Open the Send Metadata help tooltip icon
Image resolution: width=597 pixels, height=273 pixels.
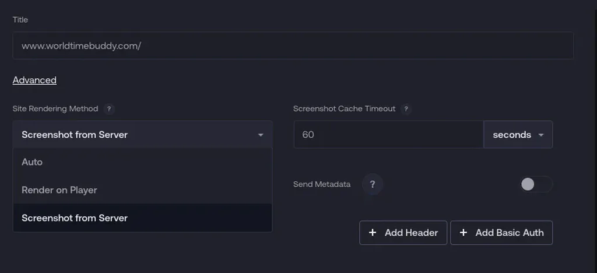click(x=373, y=185)
